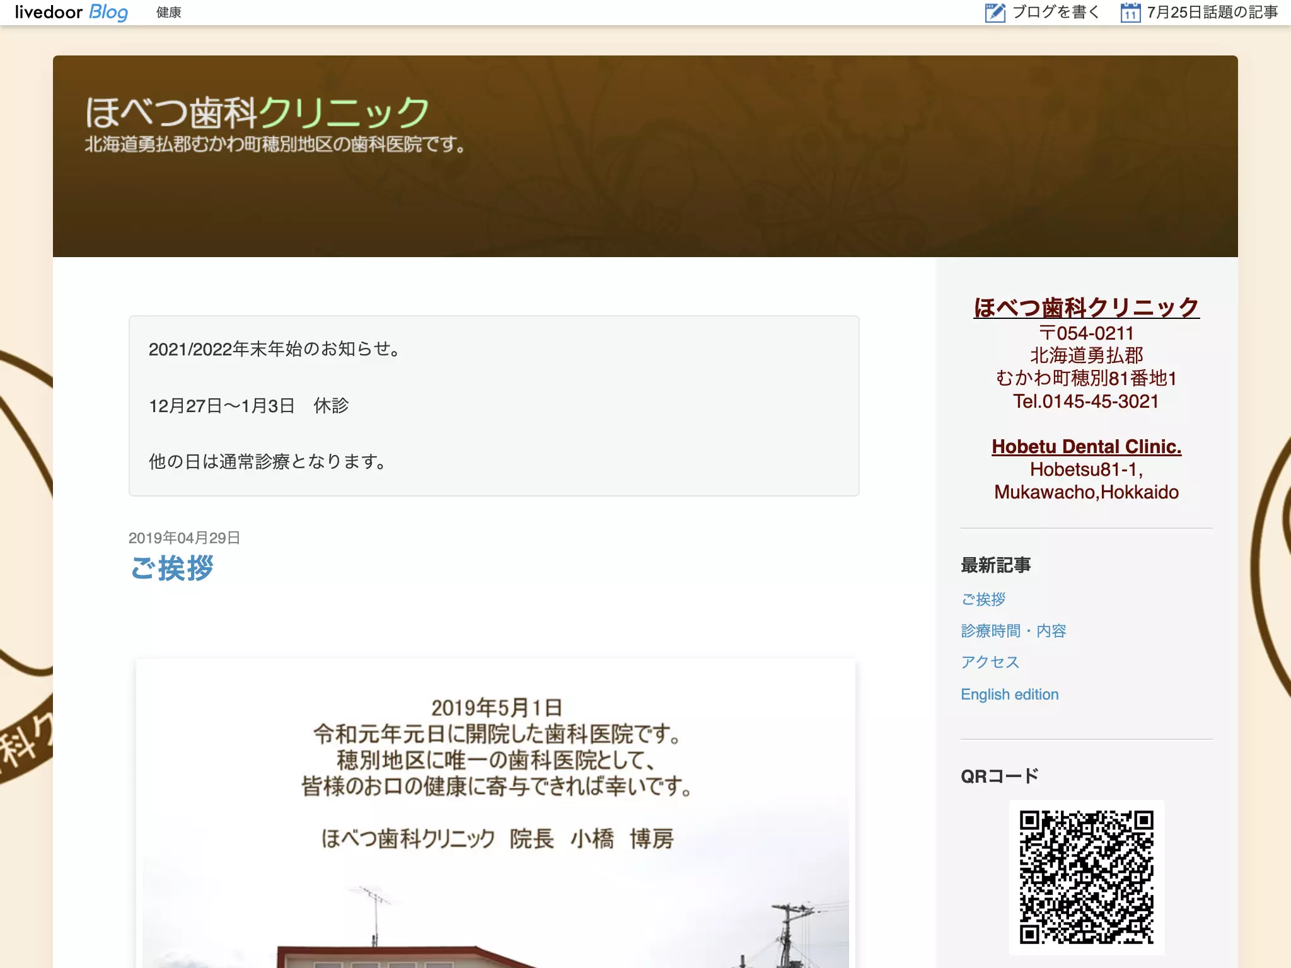Click the Hobetu Dental Clinic. heading
The height and width of the screenshot is (968, 1291).
(x=1086, y=446)
